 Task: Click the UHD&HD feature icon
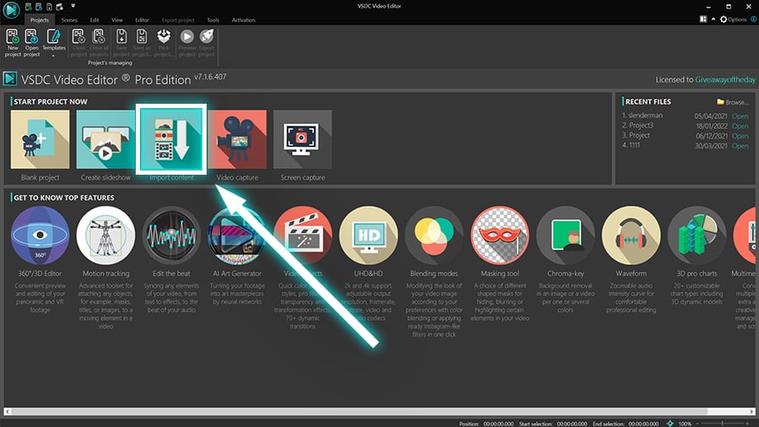[x=369, y=235]
